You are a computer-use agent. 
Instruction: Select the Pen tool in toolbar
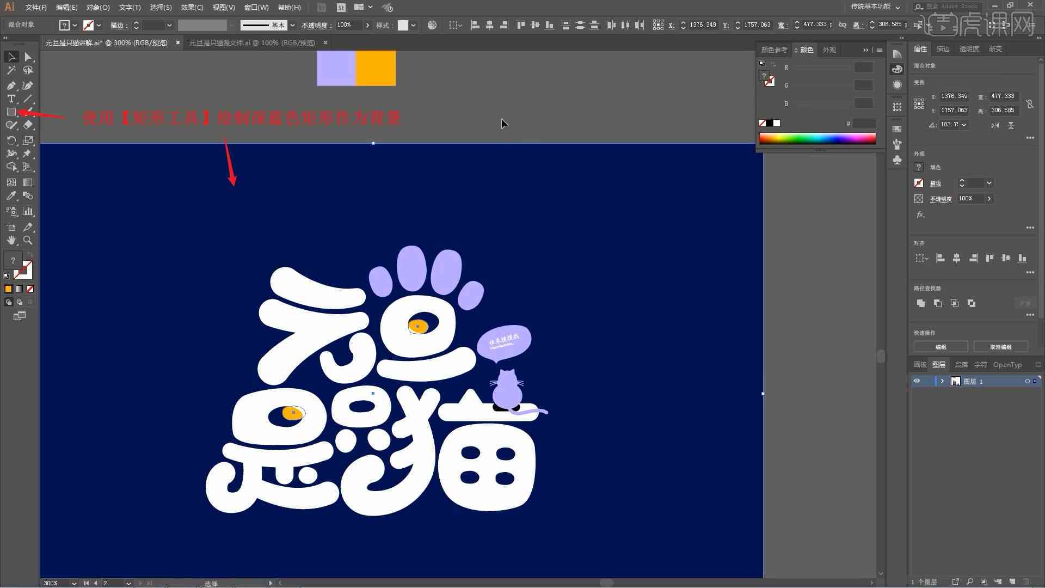click(10, 85)
